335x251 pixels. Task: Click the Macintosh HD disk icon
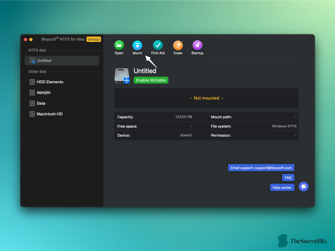tap(32, 114)
